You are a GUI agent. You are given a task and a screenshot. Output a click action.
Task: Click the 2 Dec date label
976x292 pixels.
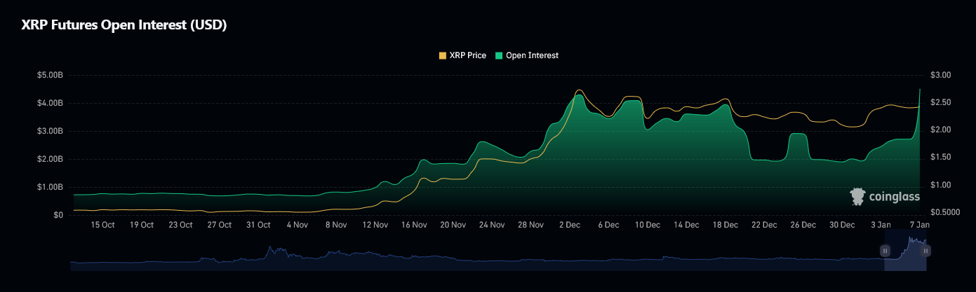tap(570, 225)
